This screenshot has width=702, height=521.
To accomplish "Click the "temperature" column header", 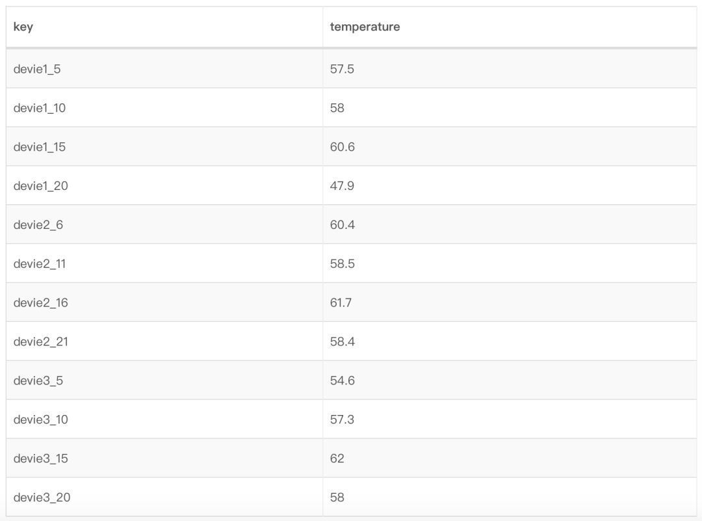I will point(365,27).
